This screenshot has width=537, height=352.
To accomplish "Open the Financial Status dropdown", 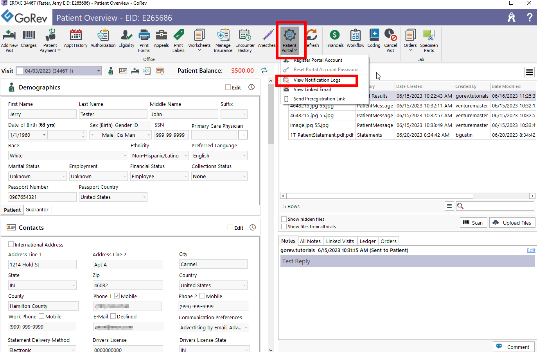I will (x=186, y=176).
